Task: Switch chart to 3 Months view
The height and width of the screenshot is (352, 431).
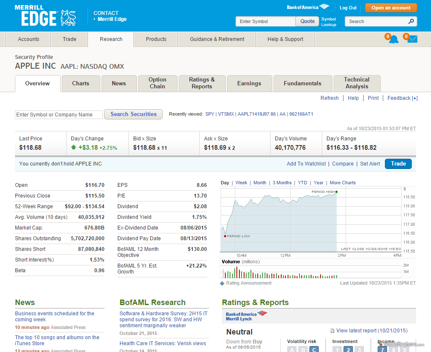Action: coord(282,183)
